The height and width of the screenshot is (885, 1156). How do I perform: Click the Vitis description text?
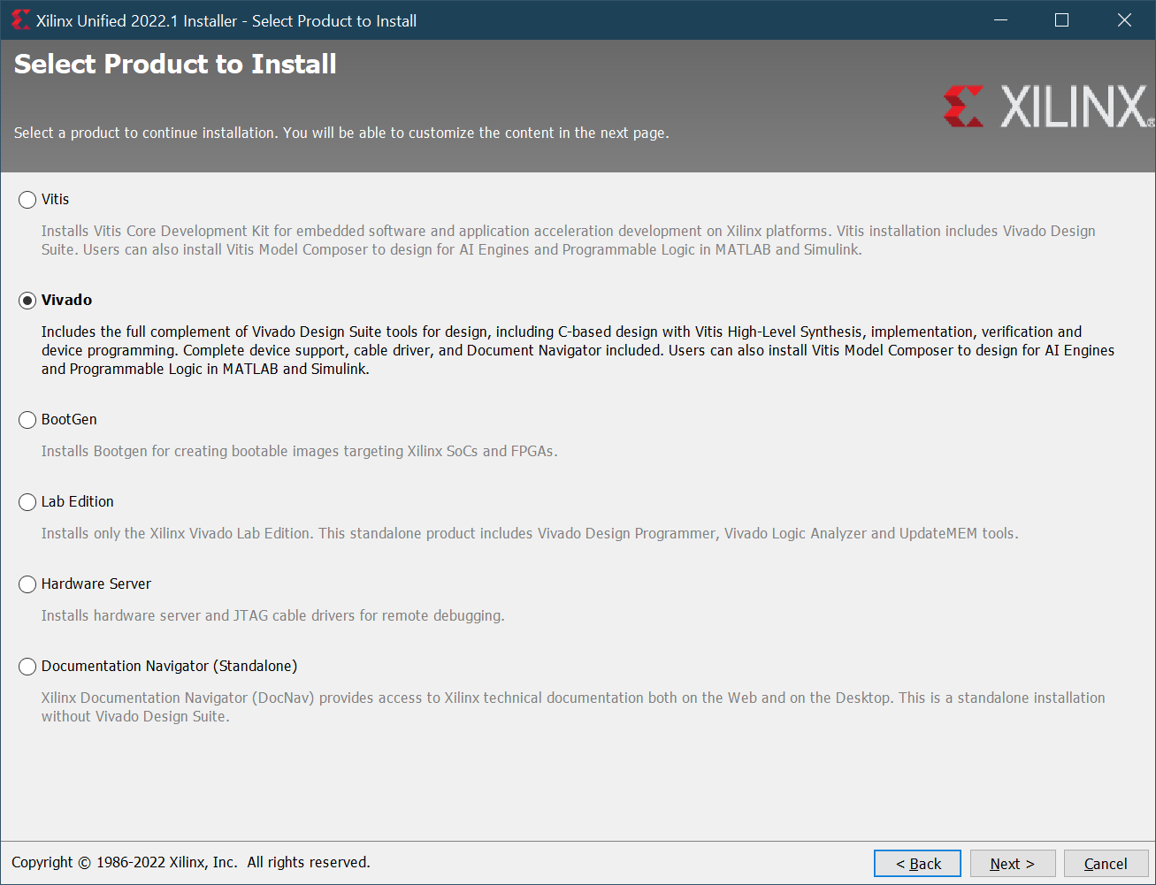[568, 240]
